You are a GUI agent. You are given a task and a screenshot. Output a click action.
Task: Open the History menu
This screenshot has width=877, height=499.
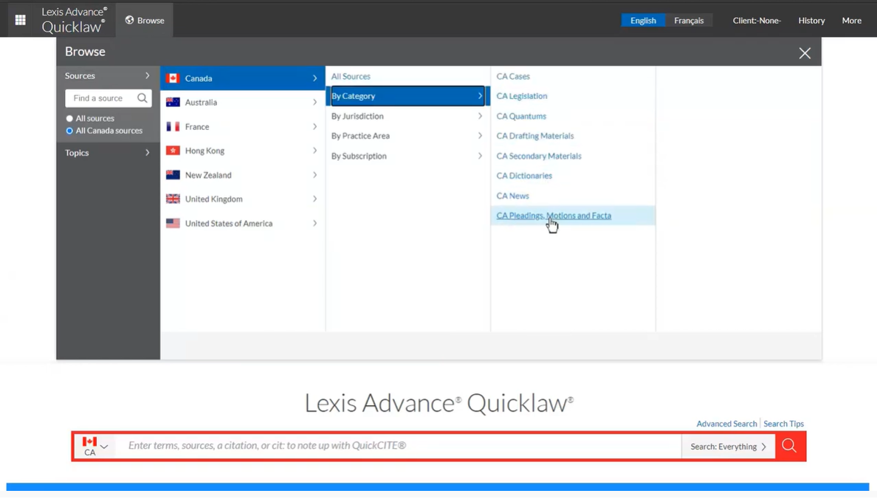pos(811,20)
